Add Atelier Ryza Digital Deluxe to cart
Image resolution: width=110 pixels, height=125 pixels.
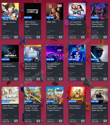16,121
